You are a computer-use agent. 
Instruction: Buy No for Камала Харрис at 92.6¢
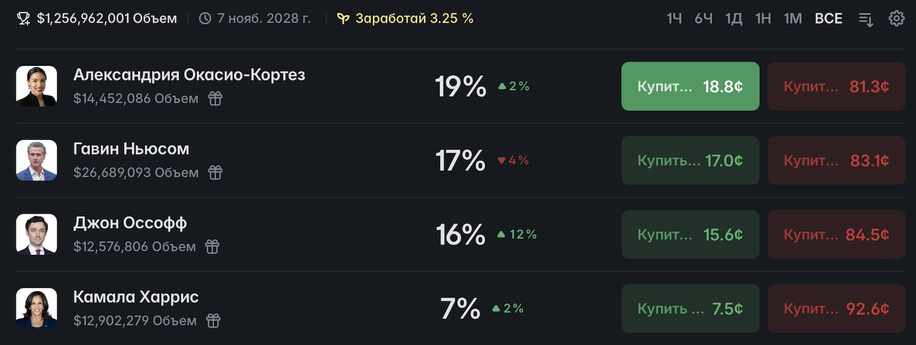click(837, 308)
